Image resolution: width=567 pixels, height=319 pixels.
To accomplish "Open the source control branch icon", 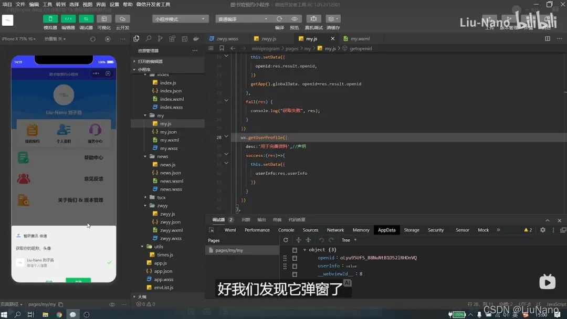I will (x=160, y=39).
